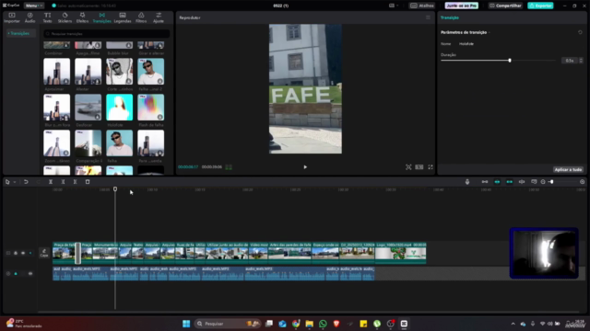Click the 0.5s duration value field
The height and width of the screenshot is (331, 590).
[x=570, y=61]
